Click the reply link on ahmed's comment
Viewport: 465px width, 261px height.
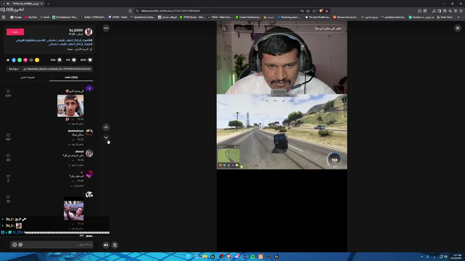[x=73, y=160]
